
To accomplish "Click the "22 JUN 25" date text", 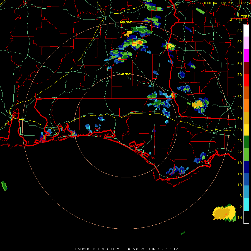I will pyautogui.click(x=152, y=249).
